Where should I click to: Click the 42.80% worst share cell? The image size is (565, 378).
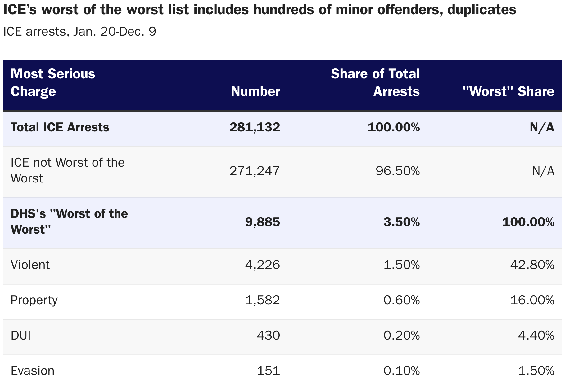[532, 265]
